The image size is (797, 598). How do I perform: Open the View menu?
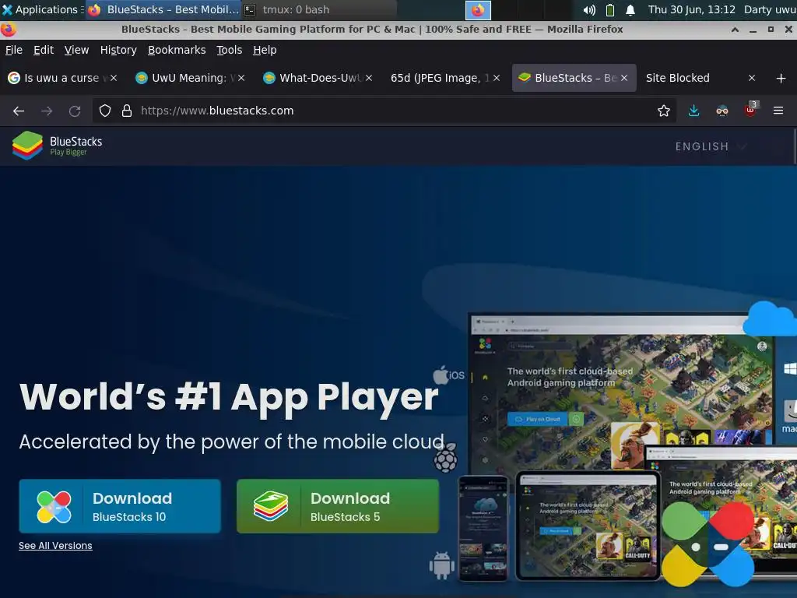(x=76, y=50)
